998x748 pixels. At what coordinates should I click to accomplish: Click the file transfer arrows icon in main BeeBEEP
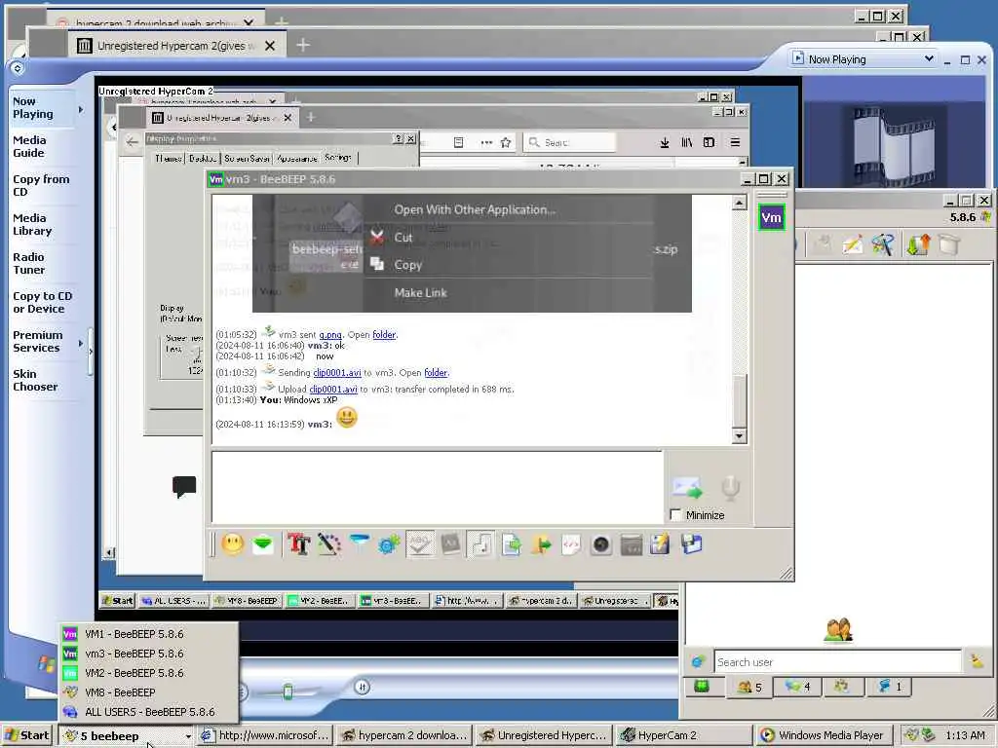[x=918, y=244]
